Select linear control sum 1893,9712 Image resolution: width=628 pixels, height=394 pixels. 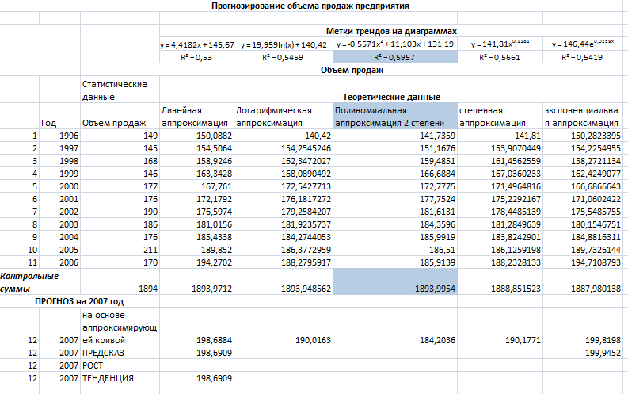[211, 289]
